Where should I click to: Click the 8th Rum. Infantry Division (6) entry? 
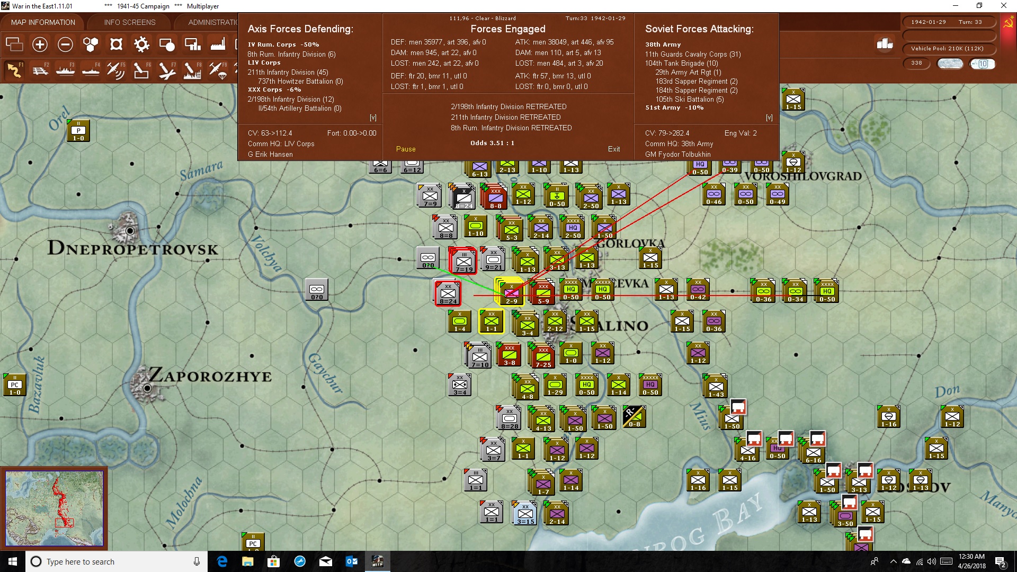292,54
